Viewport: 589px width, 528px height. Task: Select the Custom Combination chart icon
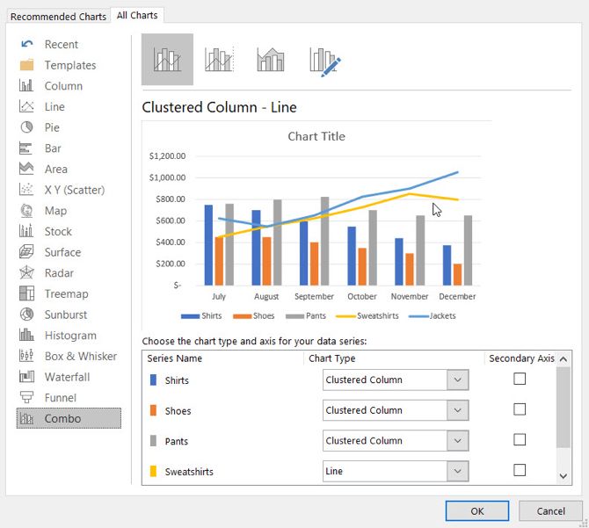(324, 60)
